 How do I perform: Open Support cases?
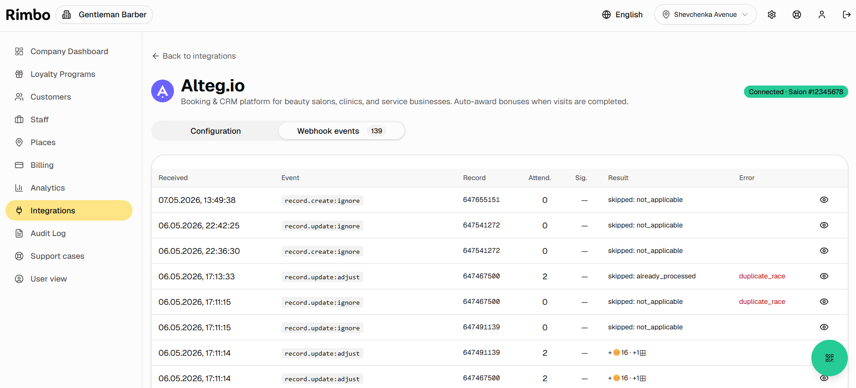pyautogui.click(x=69, y=256)
